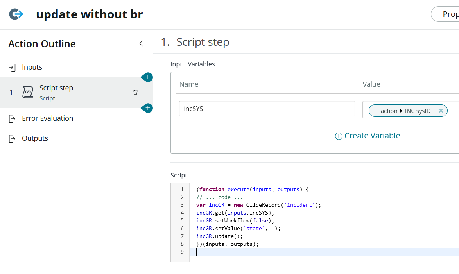Screen dimensions: 459x274
Task: Click the line "incGR.setValue('state', 1);"
Action: click(x=238, y=228)
